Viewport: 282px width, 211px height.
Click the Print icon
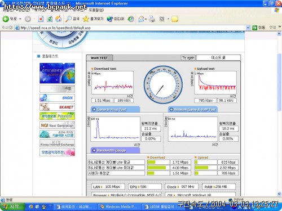(x=152, y=19)
